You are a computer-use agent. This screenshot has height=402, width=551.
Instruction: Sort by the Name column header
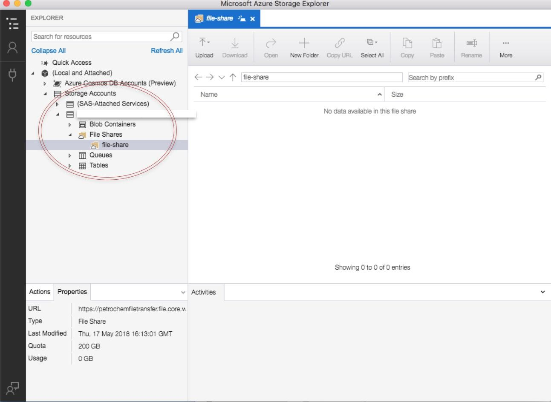point(288,95)
